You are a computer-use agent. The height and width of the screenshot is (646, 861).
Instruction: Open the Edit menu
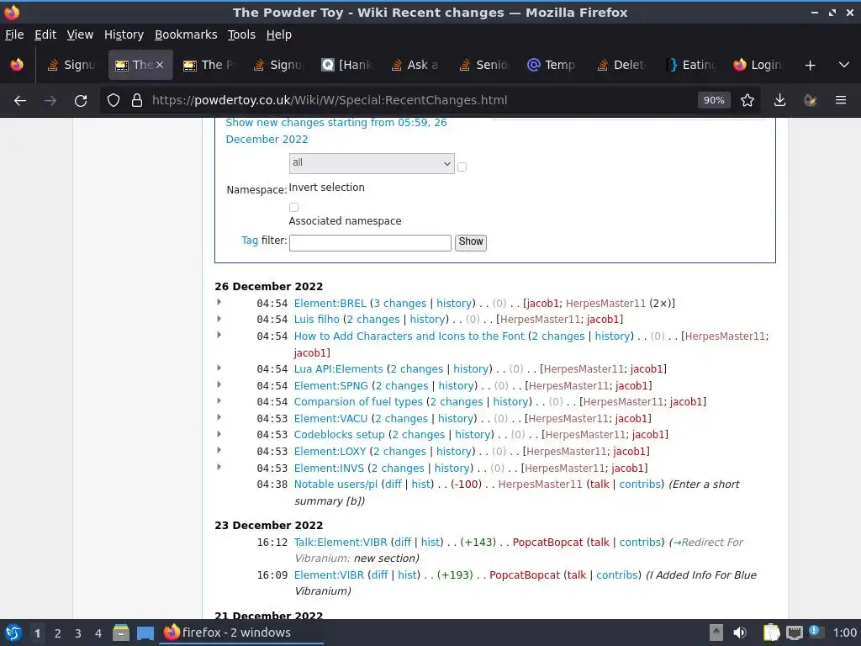click(x=45, y=34)
